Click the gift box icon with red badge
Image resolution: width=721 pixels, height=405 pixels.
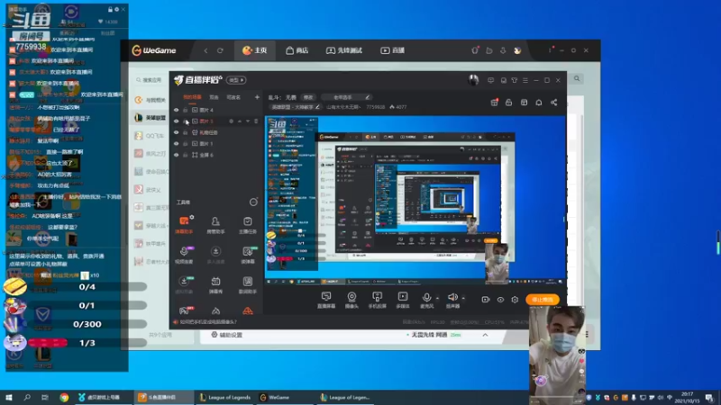[494, 103]
